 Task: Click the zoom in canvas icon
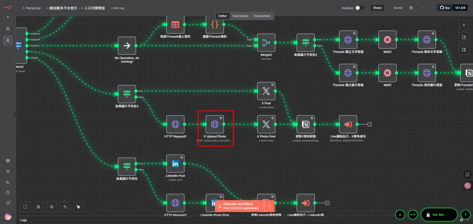point(38,207)
